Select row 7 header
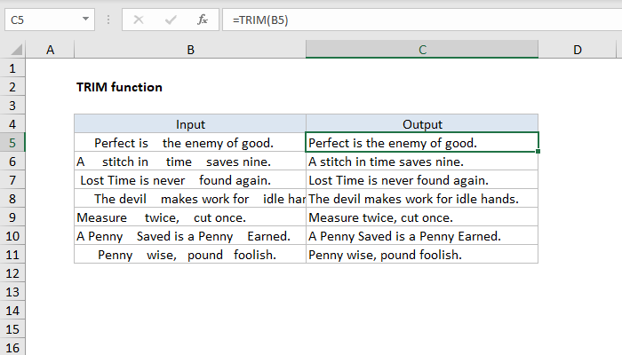Screen dimensions: 622x355 [x=12, y=180]
